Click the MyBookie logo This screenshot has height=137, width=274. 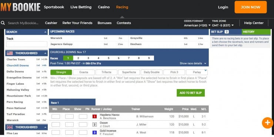click(x=20, y=7)
